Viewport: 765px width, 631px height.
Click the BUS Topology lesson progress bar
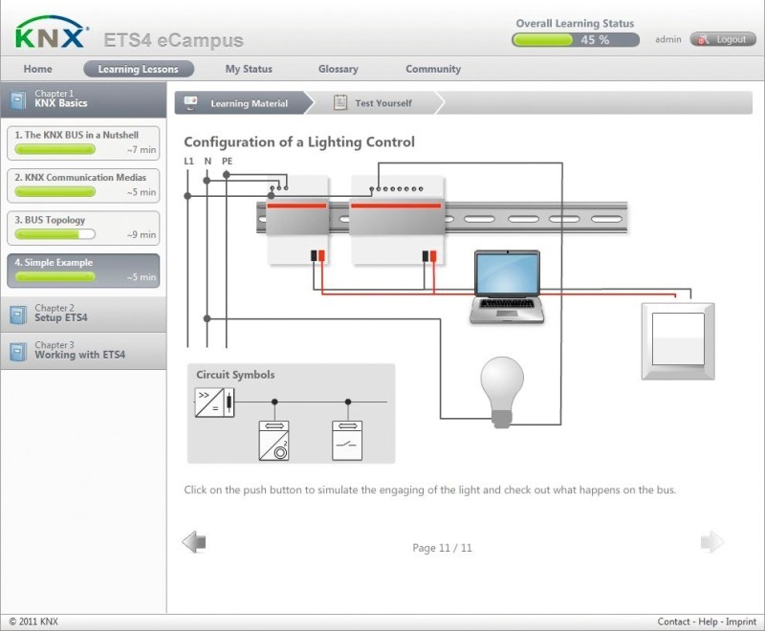coord(55,234)
